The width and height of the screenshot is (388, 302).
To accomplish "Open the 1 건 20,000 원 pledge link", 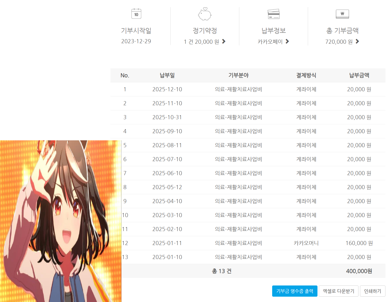I will point(201,42).
